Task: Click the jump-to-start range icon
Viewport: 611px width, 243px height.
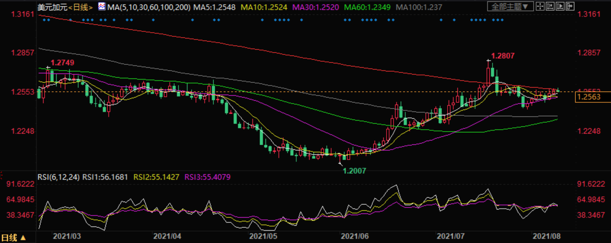Action: pos(550,6)
